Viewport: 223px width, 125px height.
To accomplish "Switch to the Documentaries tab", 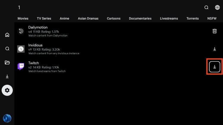I will point(140,18).
